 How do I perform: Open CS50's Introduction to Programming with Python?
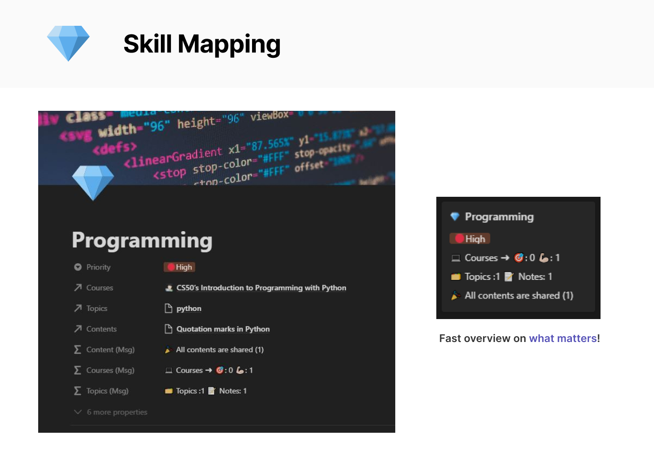(261, 288)
